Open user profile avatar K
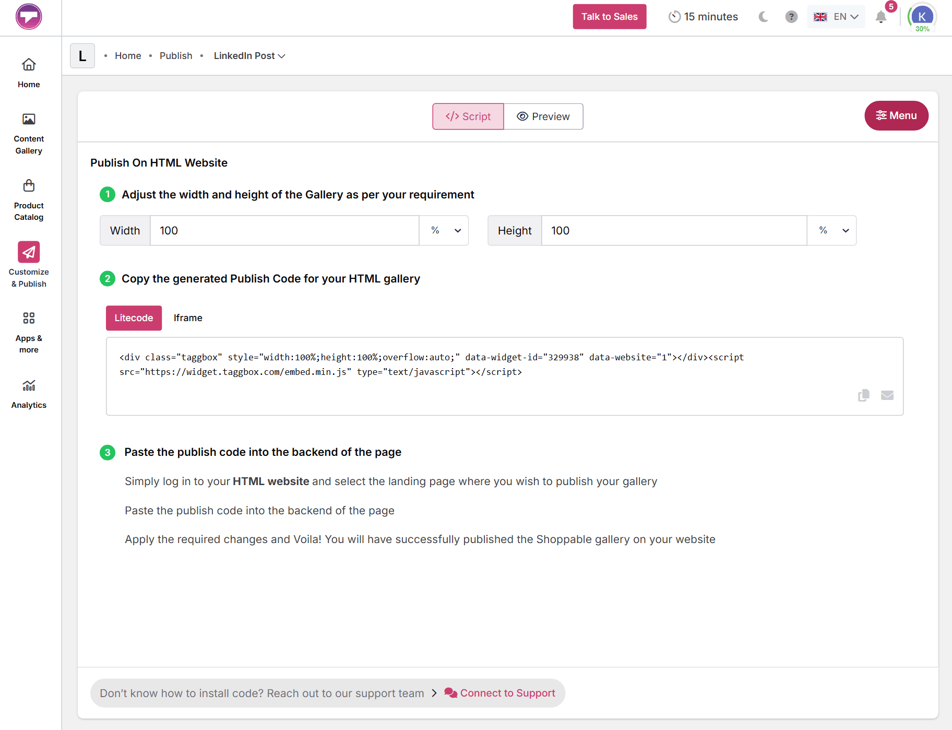Viewport: 952px width, 730px height. click(x=922, y=16)
